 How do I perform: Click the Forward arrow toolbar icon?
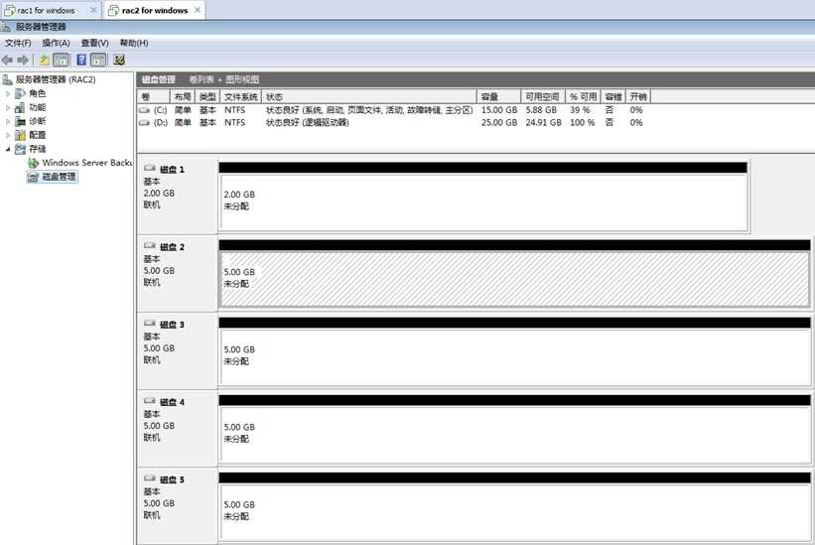click(23, 61)
